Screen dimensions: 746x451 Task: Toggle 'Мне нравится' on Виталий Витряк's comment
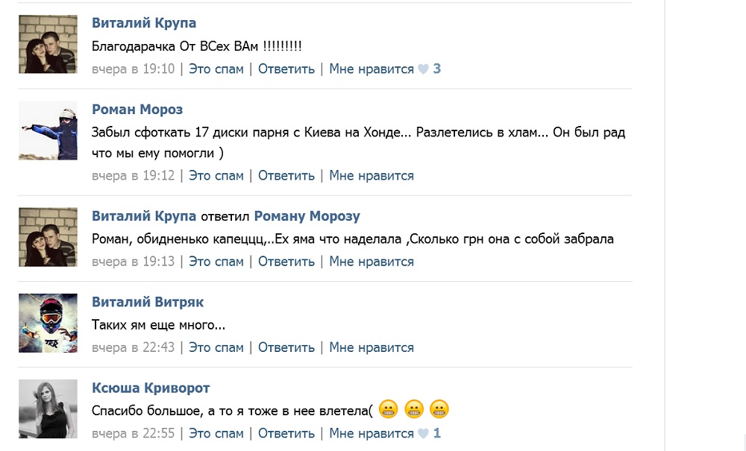tap(371, 347)
